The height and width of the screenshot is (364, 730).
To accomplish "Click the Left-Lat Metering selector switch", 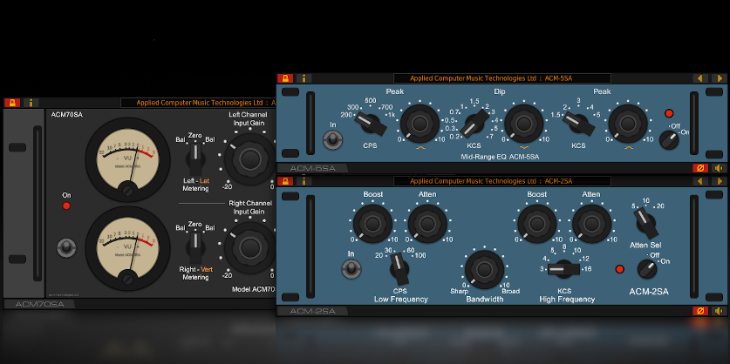I will pyautogui.click(x=196, y=158).
